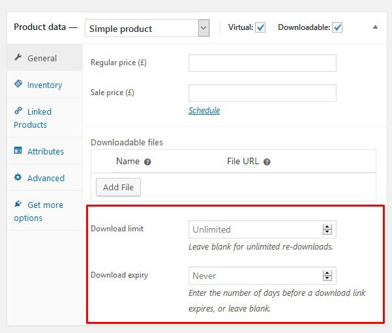Viewport: 392px width, 333px height.
Task: Open the Advanced tab
Action: click(45, 178)
